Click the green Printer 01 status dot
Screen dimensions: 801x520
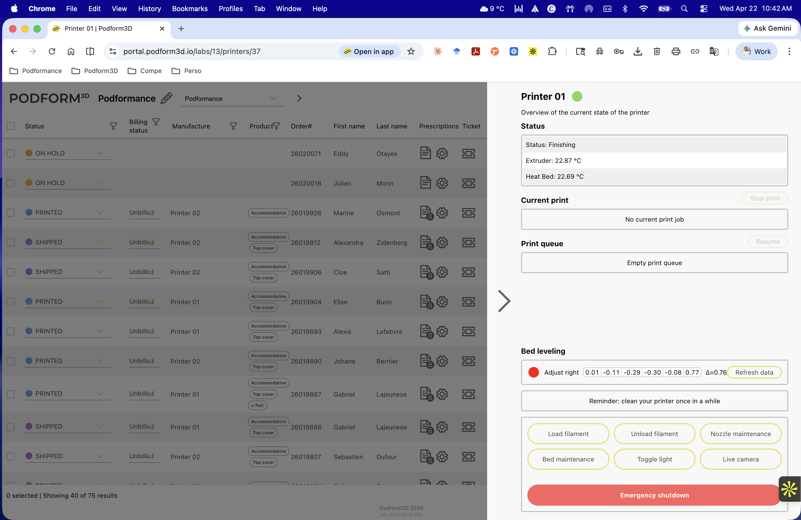[x=577, y=97]
